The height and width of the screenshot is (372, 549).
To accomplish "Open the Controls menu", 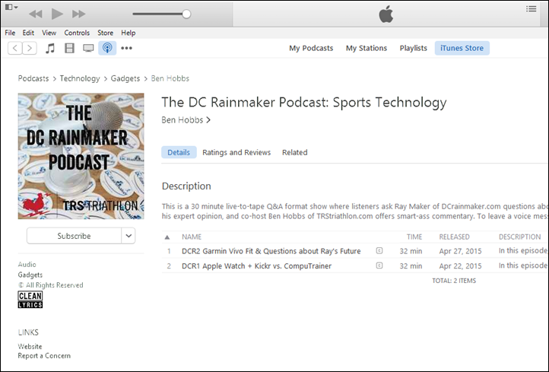I will 77,33.
